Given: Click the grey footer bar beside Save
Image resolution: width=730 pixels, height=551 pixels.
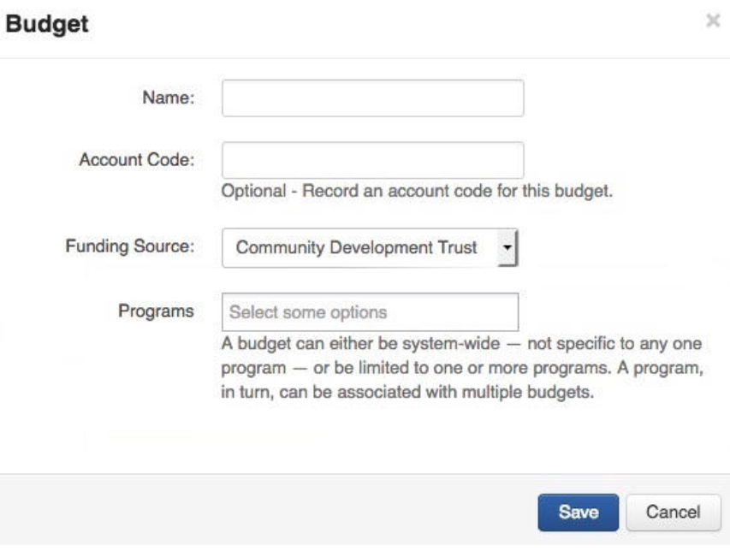Looking at the screenshot, I should coord(257,512).
